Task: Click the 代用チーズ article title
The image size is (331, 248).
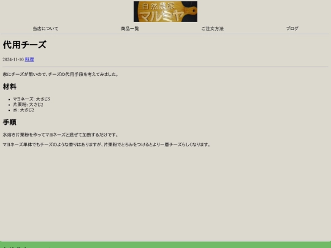Action: [25, 45]
